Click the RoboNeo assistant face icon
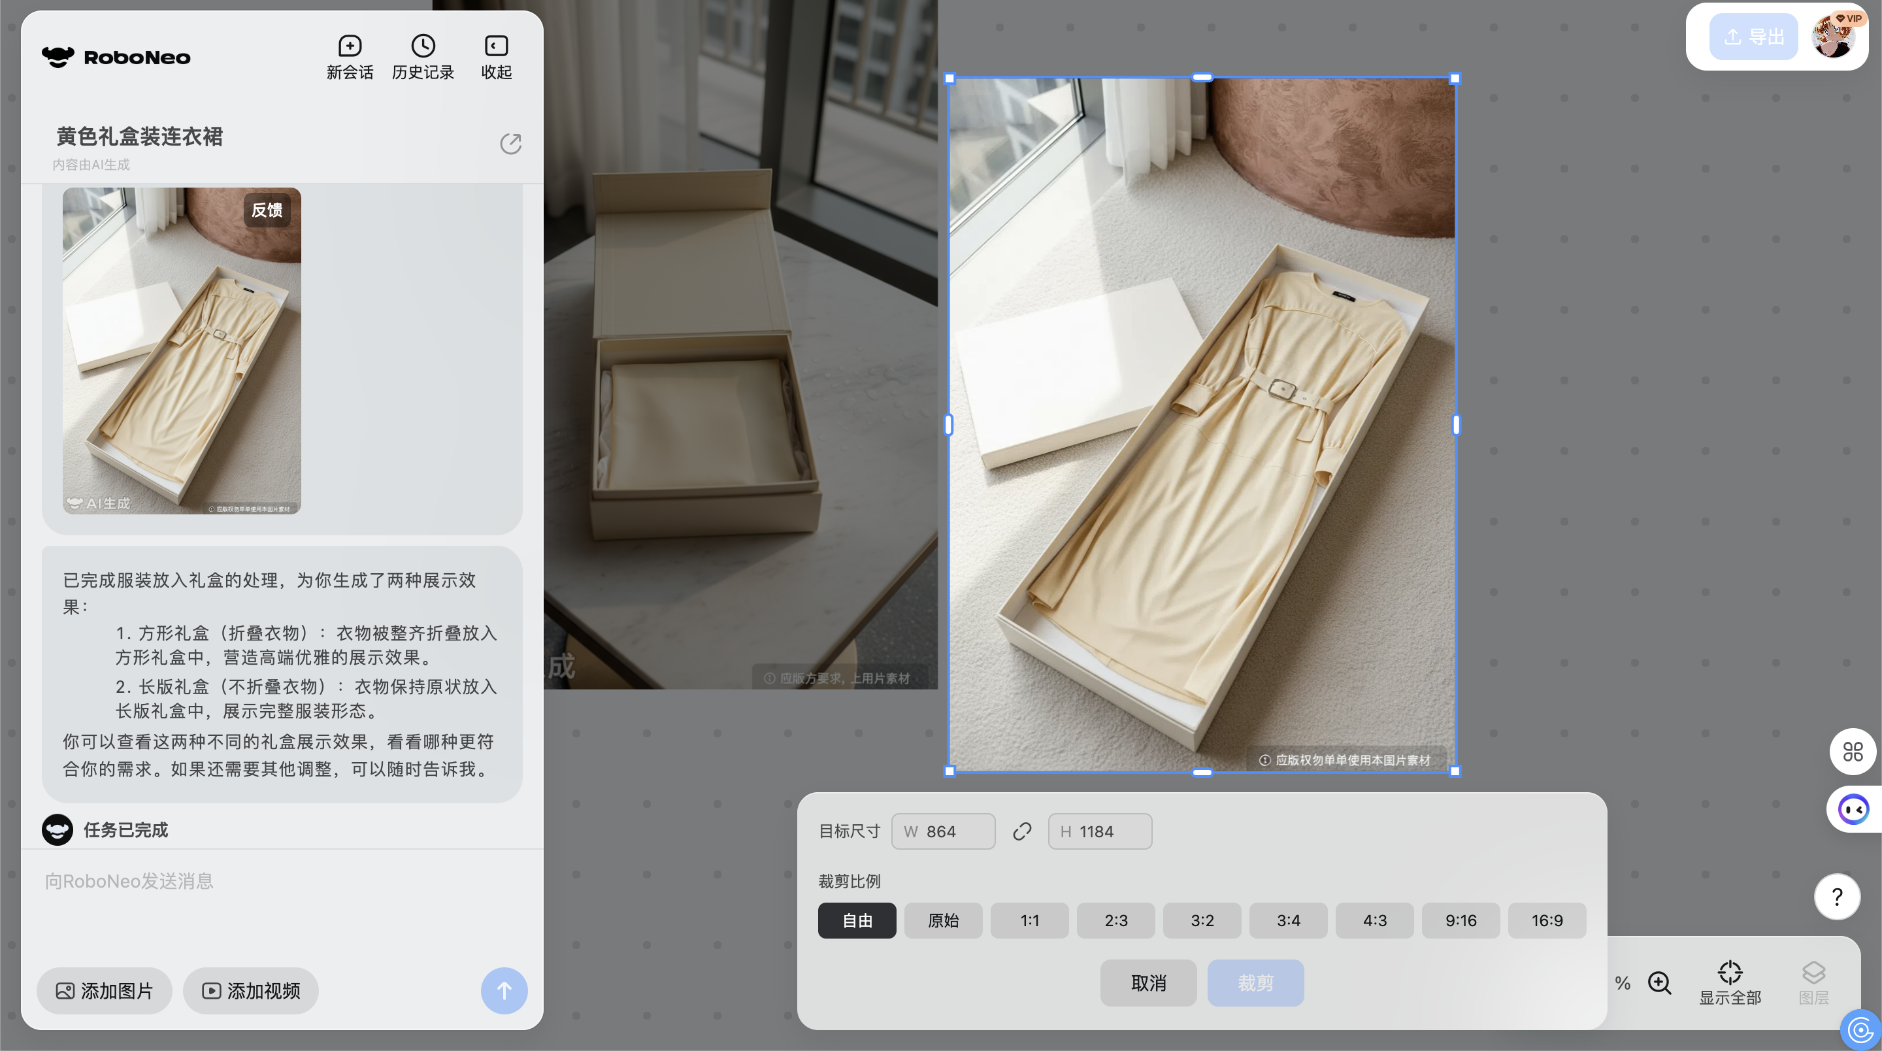 tap(1853, 809)
